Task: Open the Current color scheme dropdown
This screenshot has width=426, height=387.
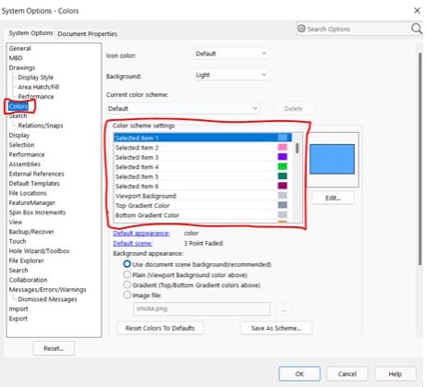Action: coord(182,108)
